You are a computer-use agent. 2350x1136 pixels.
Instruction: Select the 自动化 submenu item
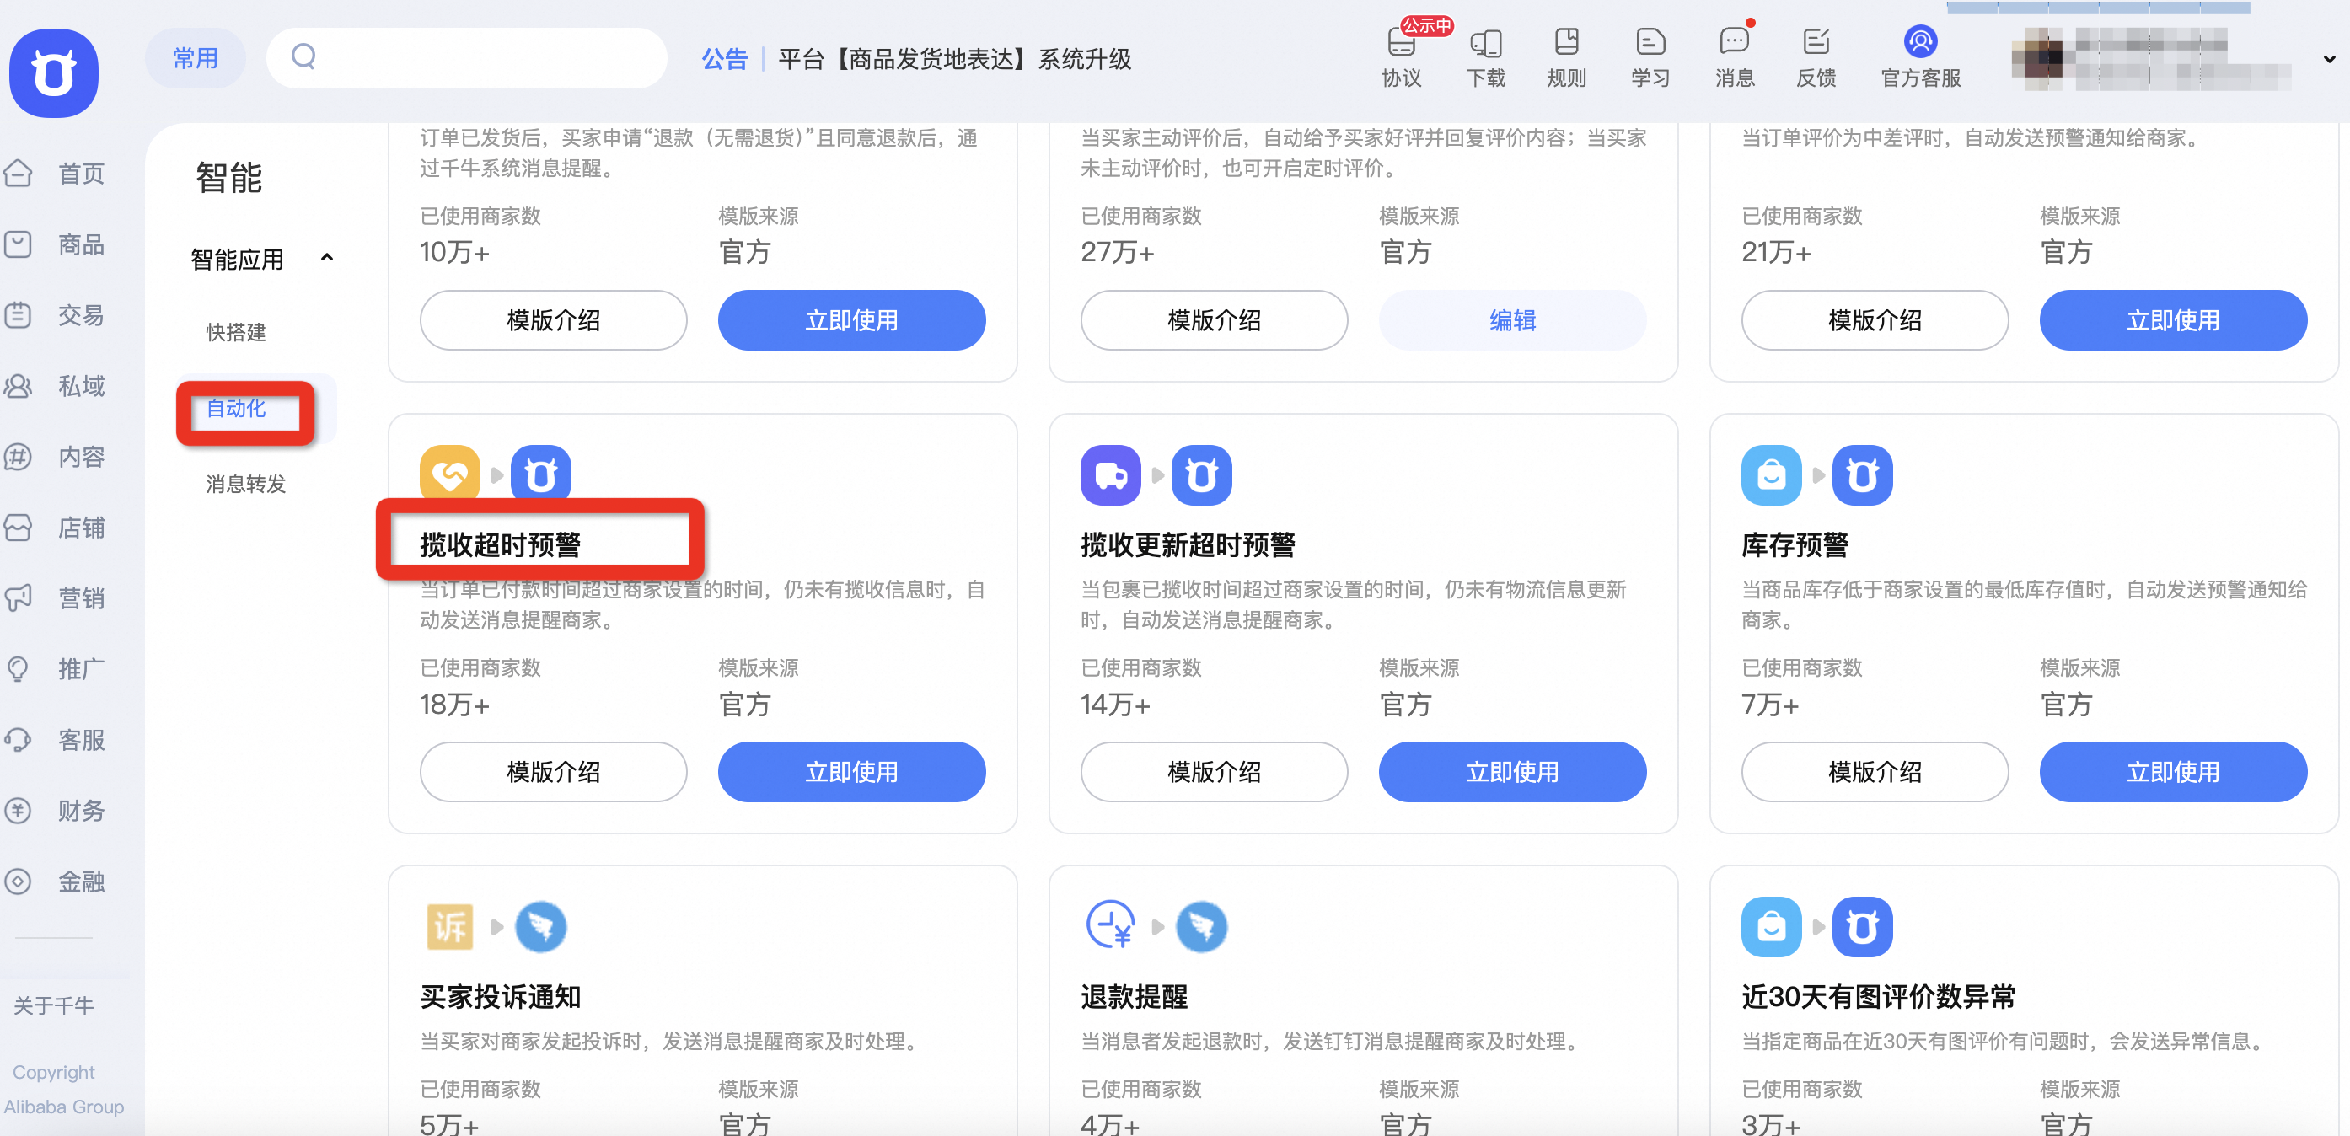pos(235,408)
